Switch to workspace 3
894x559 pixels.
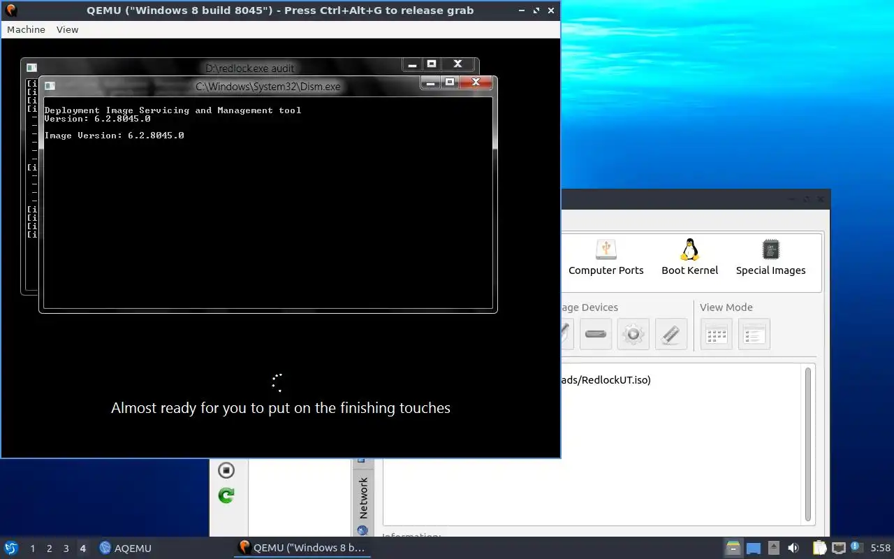point(66,549)
